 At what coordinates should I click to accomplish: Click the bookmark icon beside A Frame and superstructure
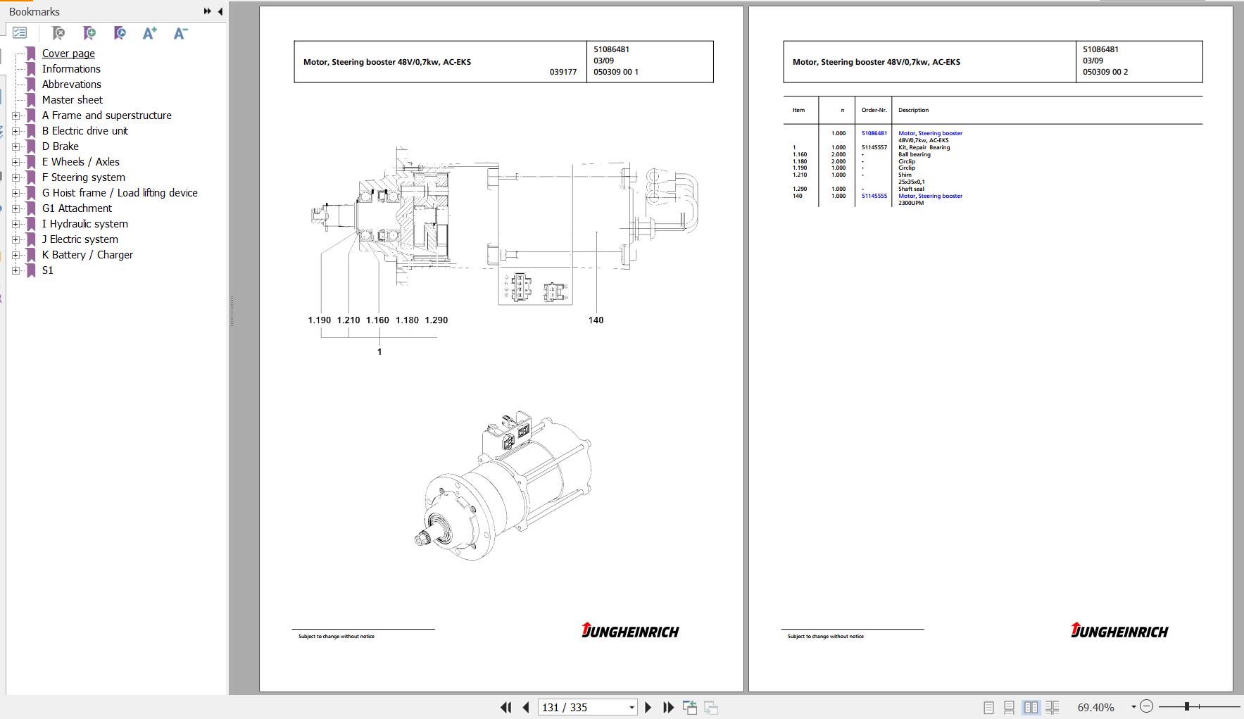[x=30, y=115]
